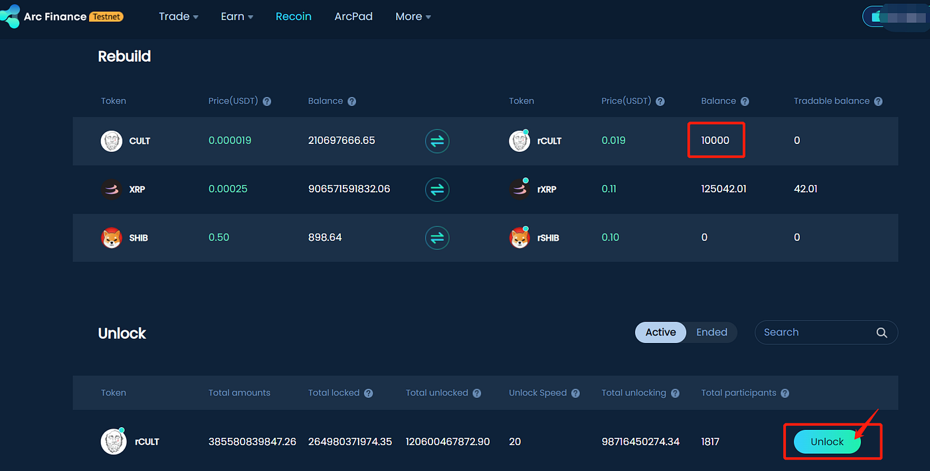Go to the Recoin tab
The height and width of the screenshot is (471, 930).
coord(294,17)
